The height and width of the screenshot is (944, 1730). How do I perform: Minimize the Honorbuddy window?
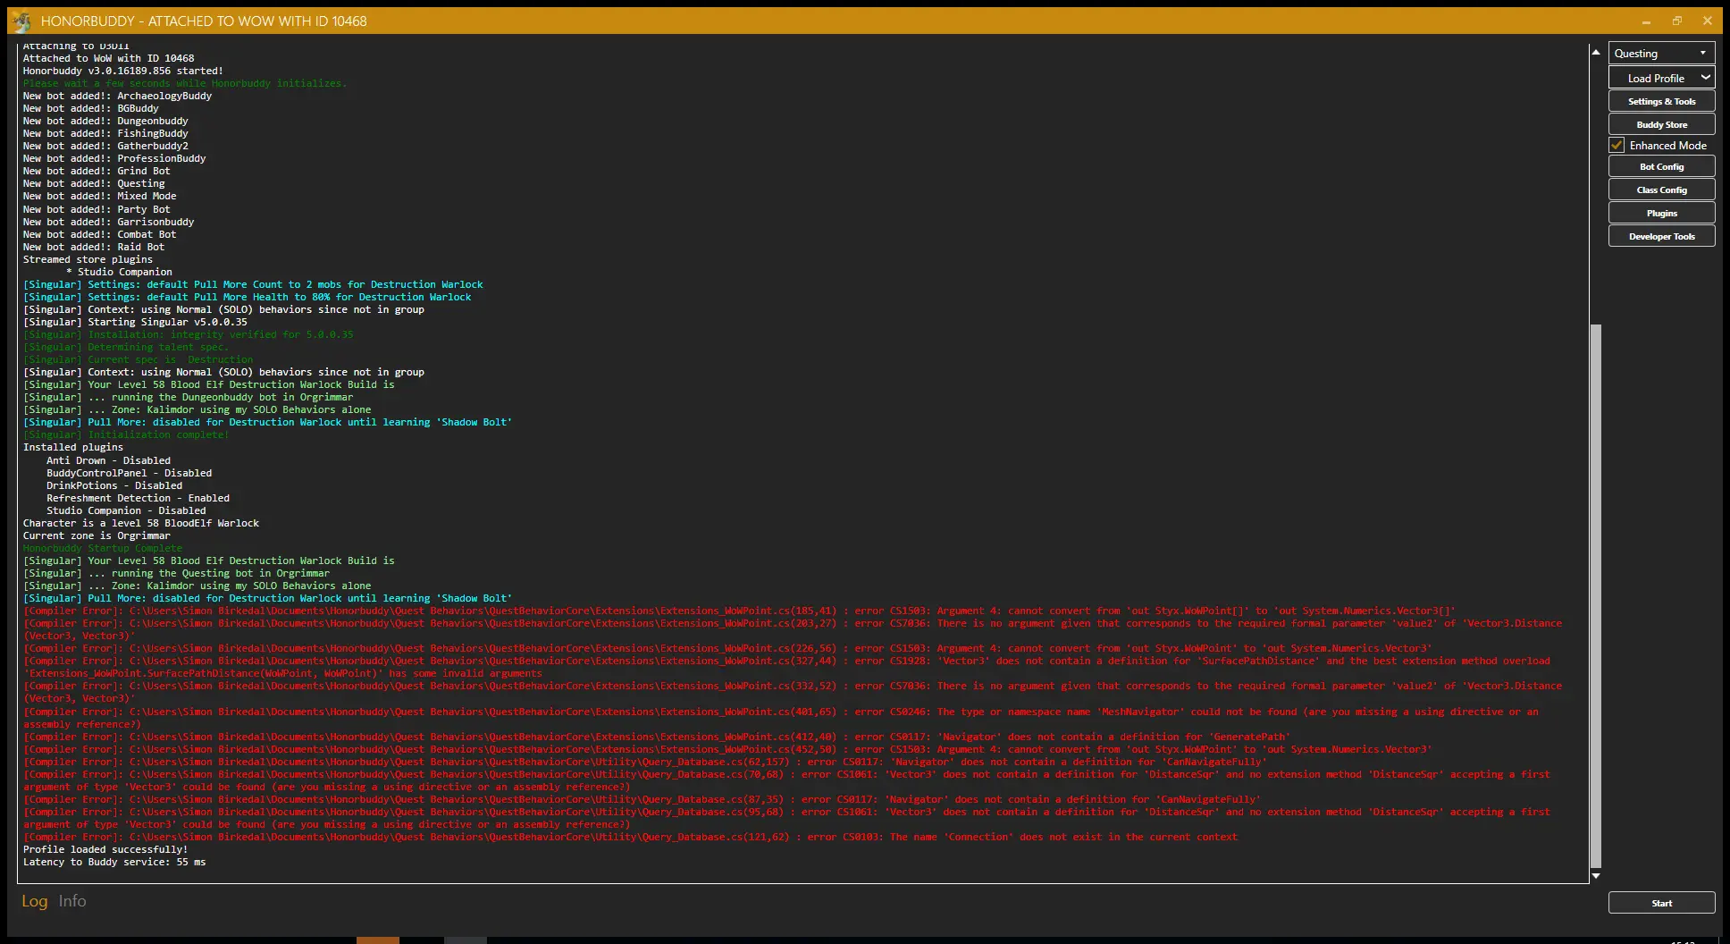[1646, 21]
